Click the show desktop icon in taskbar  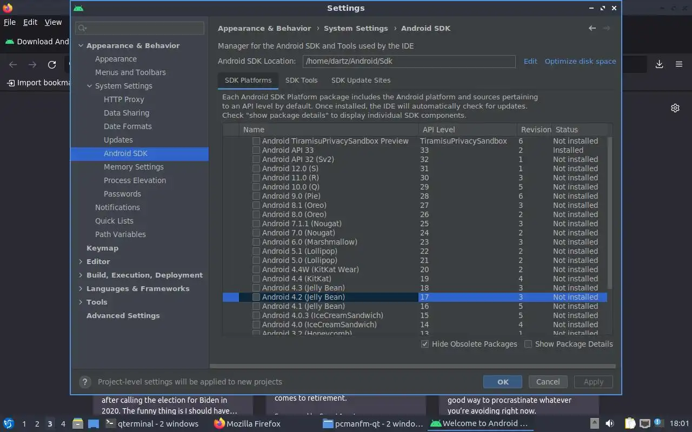pos(93,423)
